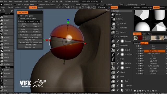Toggle the Steady stroke checkbox

pos(38,5)
